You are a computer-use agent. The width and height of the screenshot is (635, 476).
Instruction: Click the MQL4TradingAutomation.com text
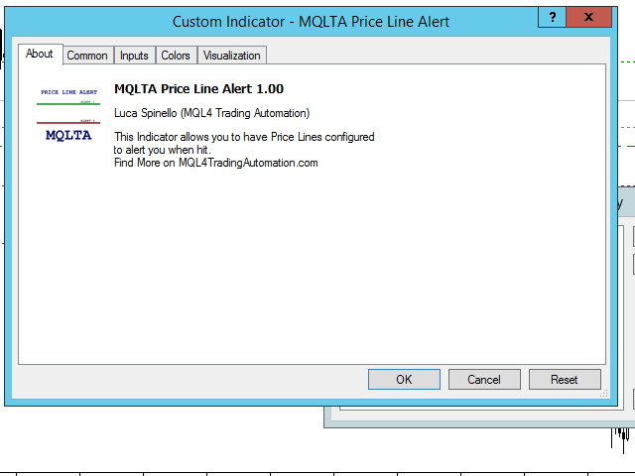(248, 163)
